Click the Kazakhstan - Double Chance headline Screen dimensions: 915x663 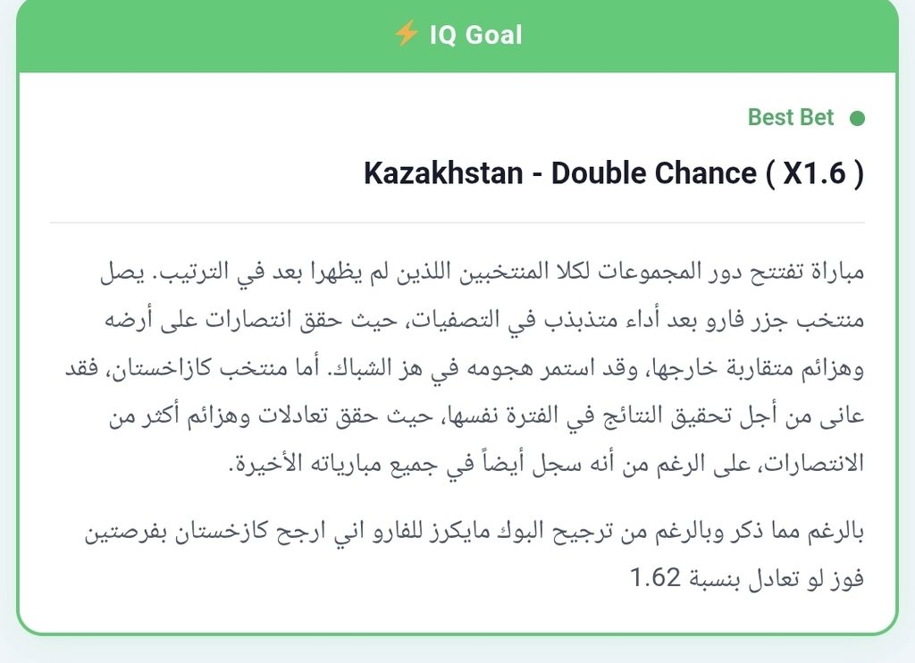pyautogui.click(x=614, y=173)
